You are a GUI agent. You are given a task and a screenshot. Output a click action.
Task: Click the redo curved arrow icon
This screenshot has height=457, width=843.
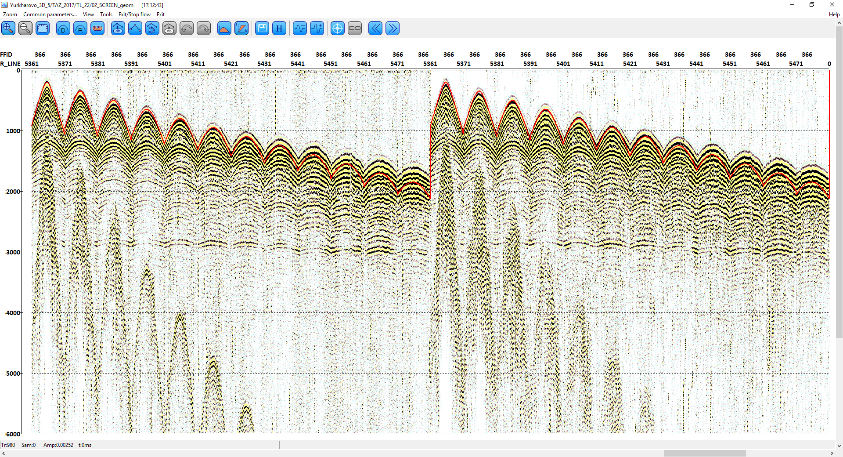204,29
